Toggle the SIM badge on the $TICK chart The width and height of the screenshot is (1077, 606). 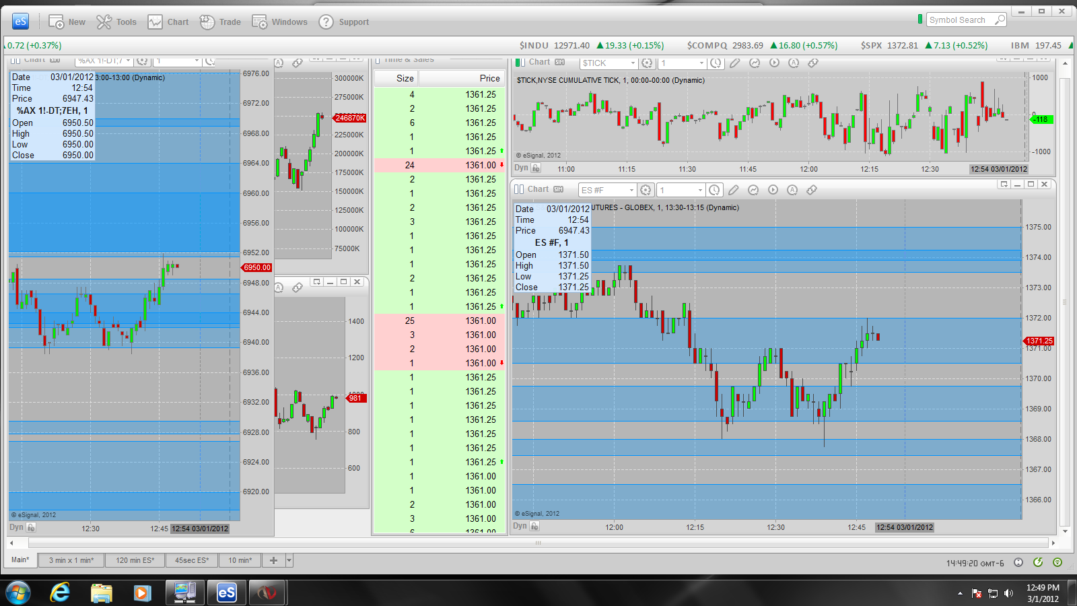[560, 62]
